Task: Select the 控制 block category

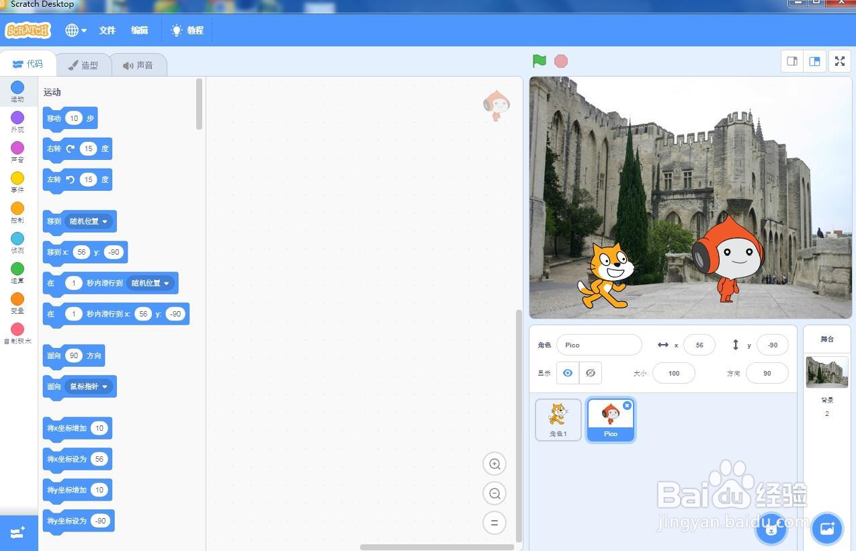Action: pyautogui.click(x=17, y=212)
